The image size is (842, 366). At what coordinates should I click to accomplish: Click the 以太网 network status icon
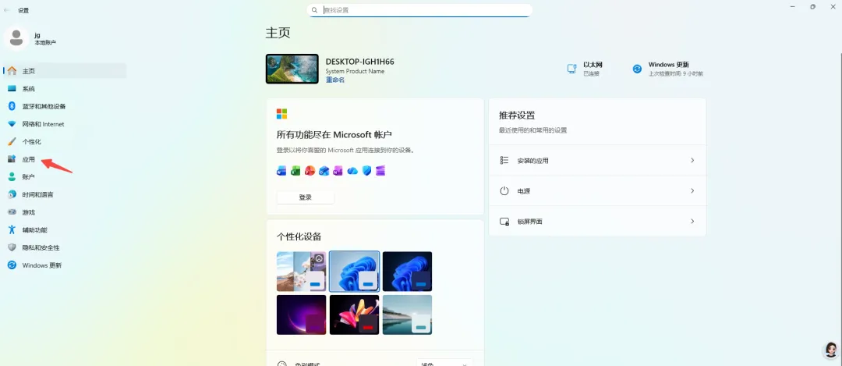click(x=572, y=69)
